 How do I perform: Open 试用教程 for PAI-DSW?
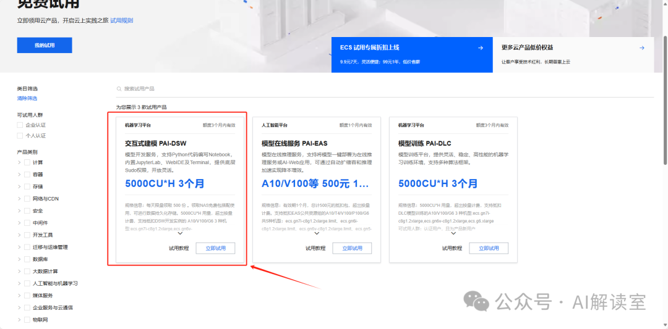[x=179, y=248]
